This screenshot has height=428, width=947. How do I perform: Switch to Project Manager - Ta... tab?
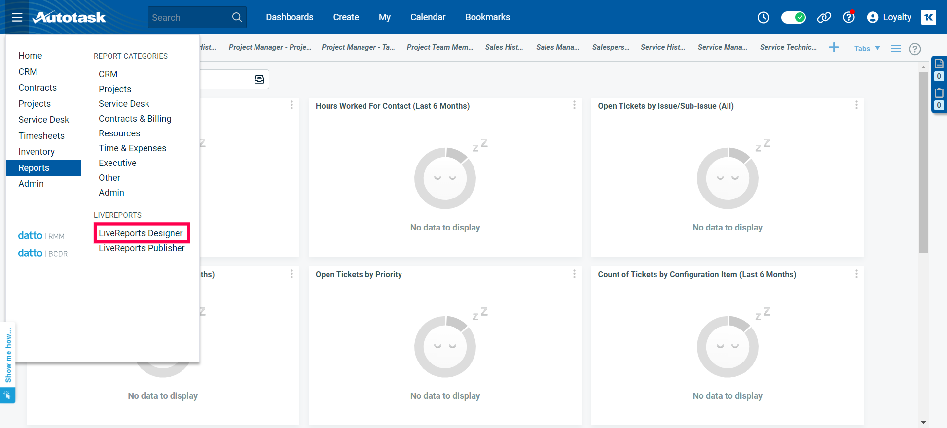pos(358,47)
